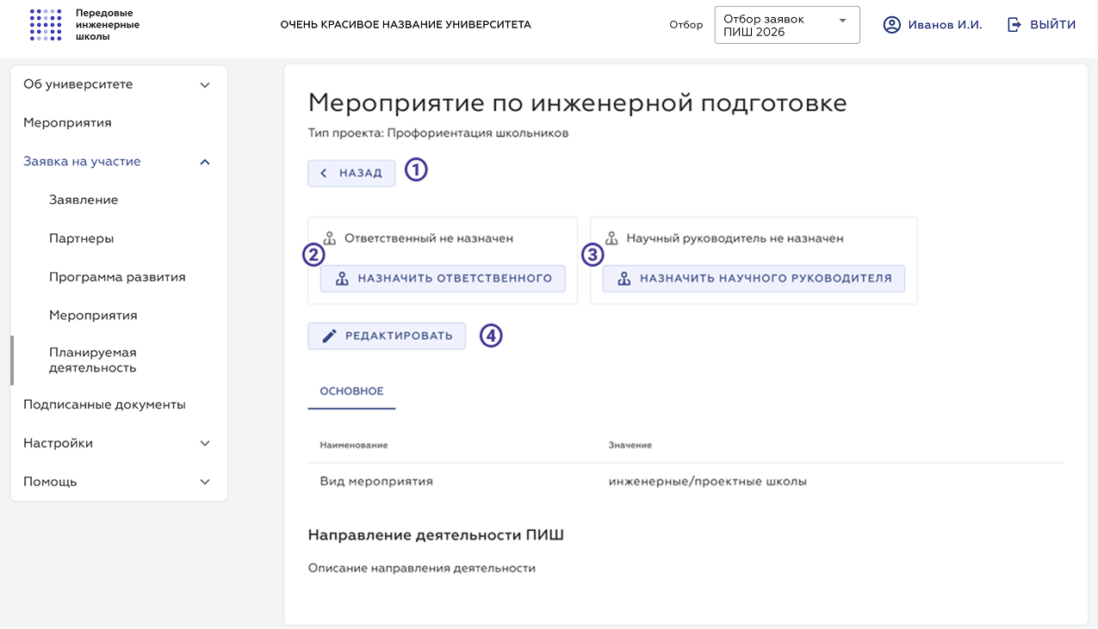Open the Иванов И.И. profile link
The width and height of the screenshot is (1098, 629).
[x=933, y=25]
